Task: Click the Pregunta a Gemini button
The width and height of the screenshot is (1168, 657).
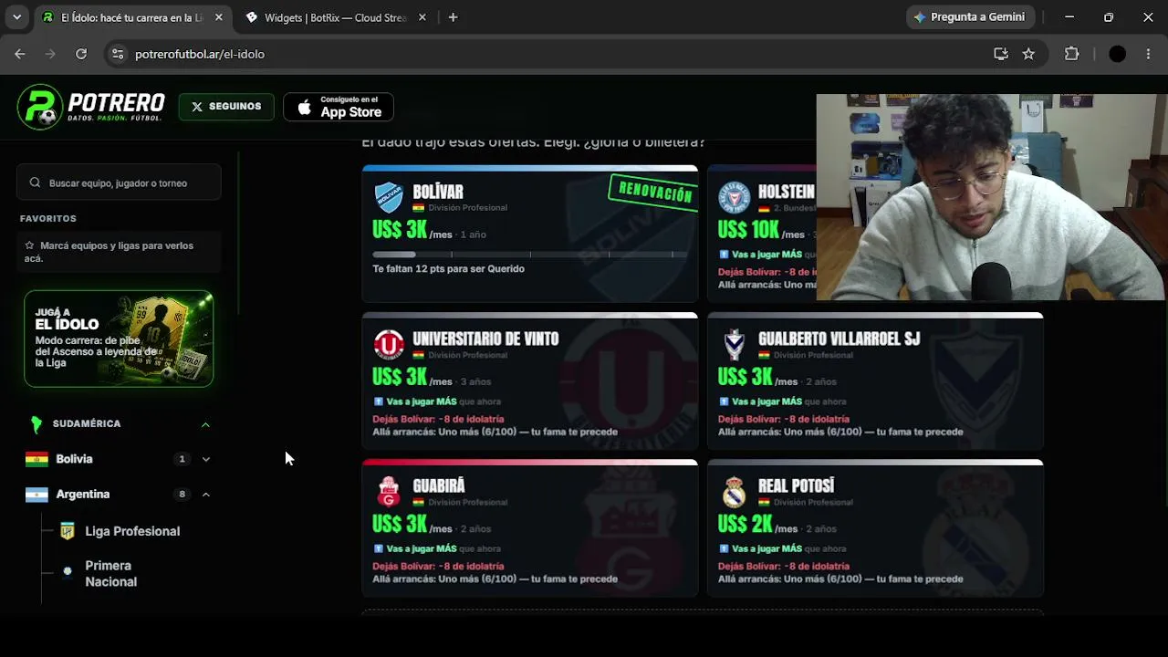Action: pyautogui.click(x=969, y=17)
